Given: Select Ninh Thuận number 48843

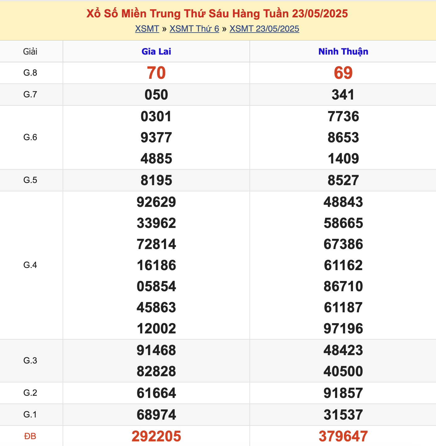Looking at the screenshot, I should (343, 202).
